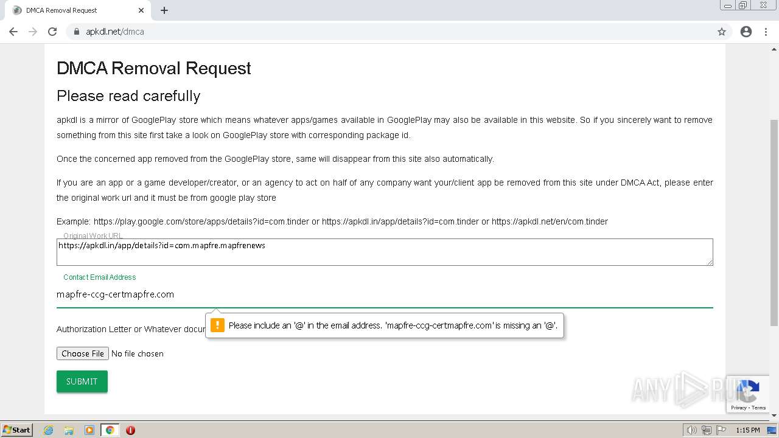The height and width of the screenshot is (438, 779).
Task: Reload the page with refresh icon
Action: (x=52, y=32)
